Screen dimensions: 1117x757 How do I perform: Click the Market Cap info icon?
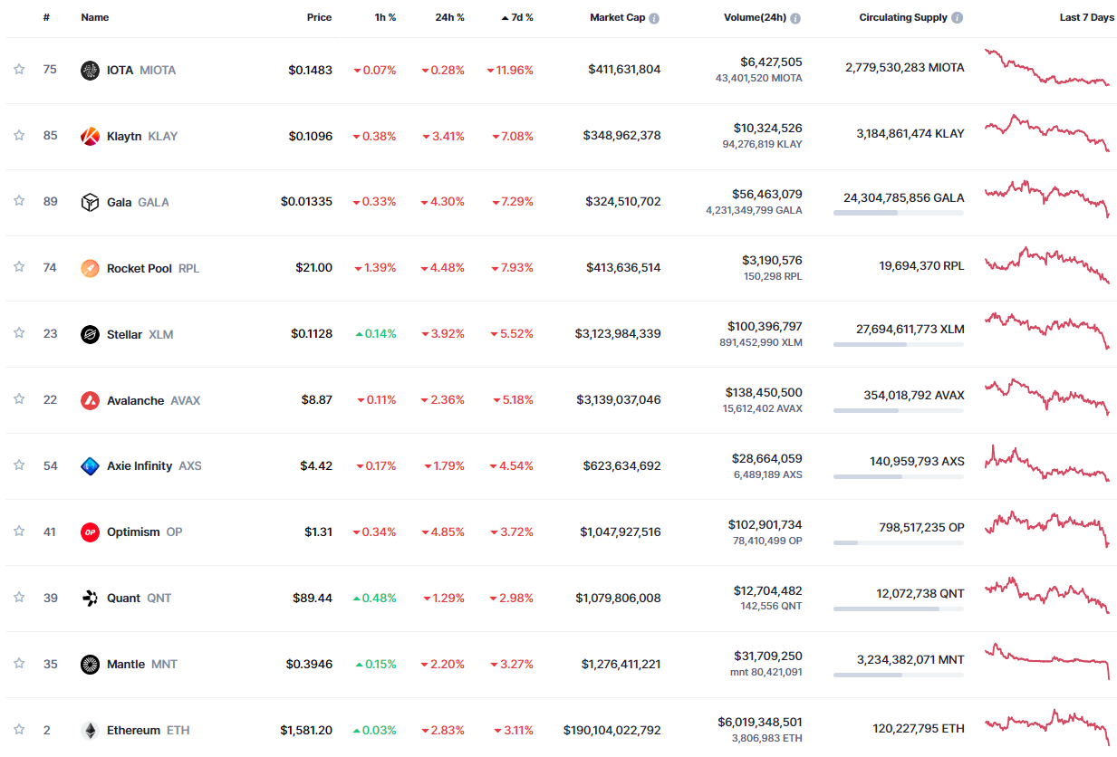pos(654,18)
